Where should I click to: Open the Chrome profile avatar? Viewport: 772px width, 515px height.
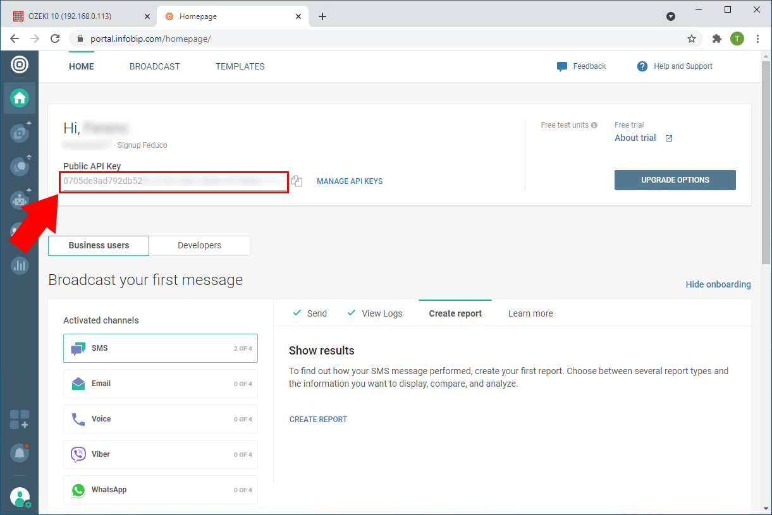point(737,39)
